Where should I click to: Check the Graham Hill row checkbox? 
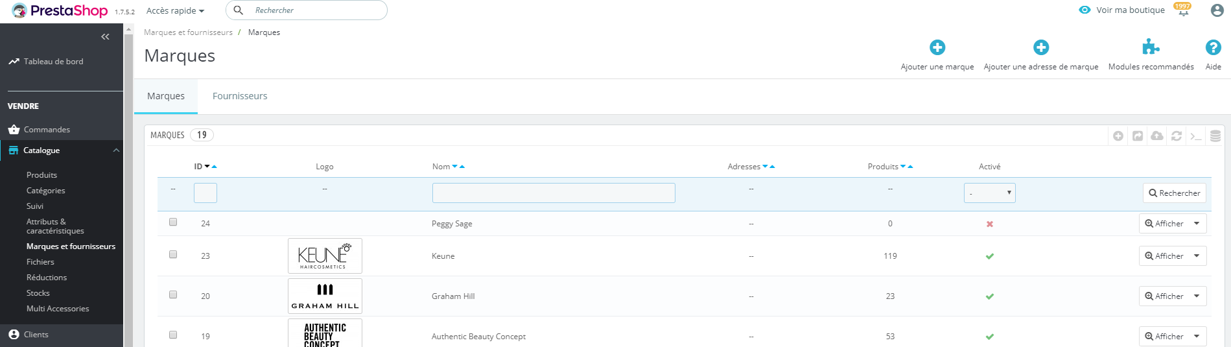[x=173, y=294]
